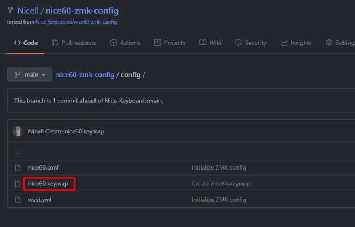Viewport: 355px width, 227px height.
Task: Select the Security tab
Action: [251, 43]
